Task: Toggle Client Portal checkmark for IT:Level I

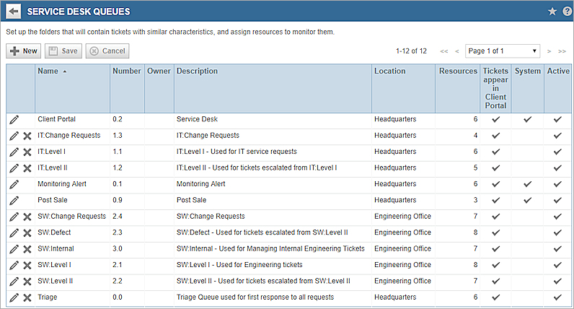Action: point(495,152)
